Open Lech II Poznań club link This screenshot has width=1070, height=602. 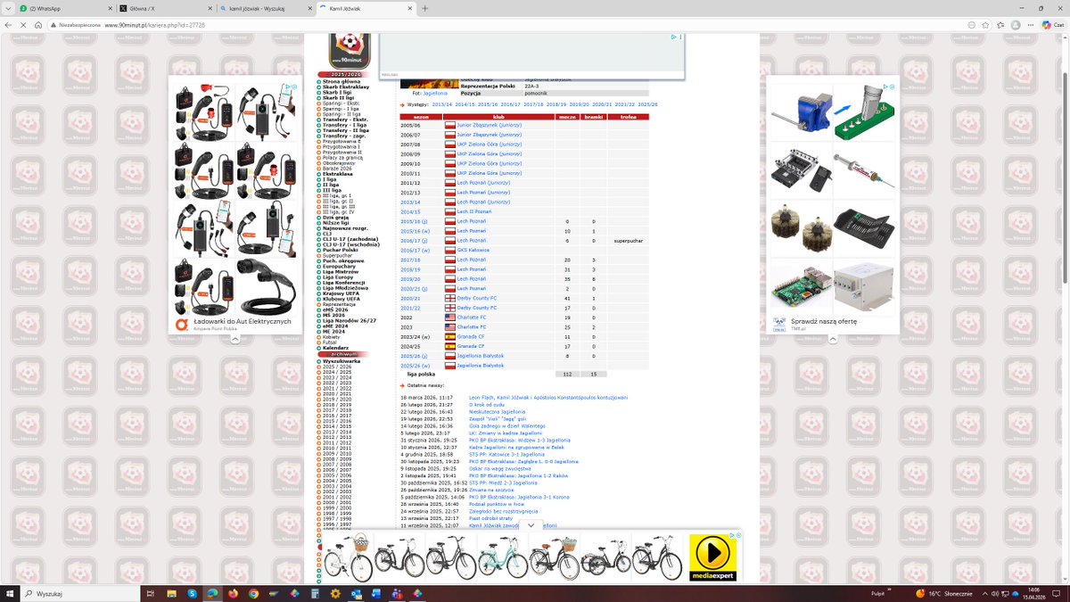pyautogui.click(x=473, y=212)
